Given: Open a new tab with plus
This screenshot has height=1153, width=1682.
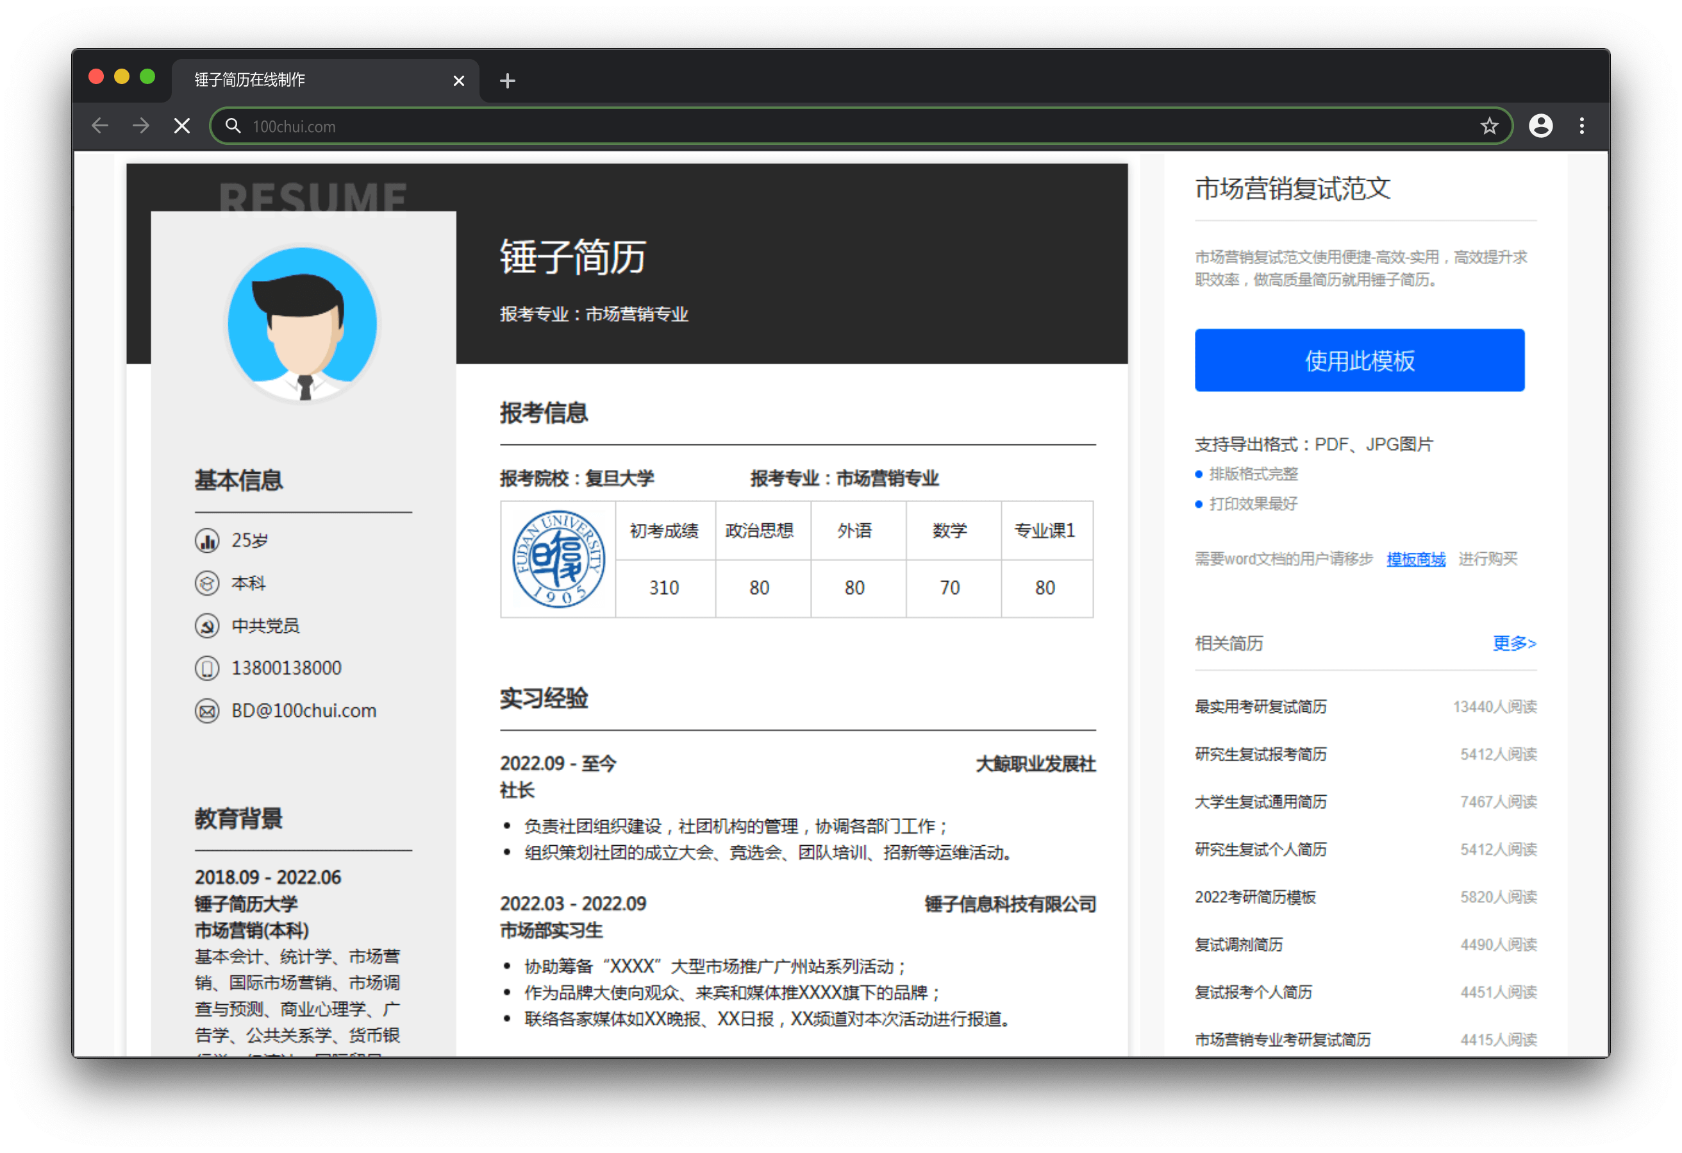Looking at the screenshot, I should point(507,80).
